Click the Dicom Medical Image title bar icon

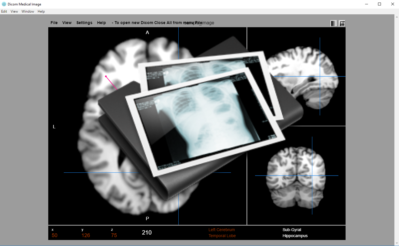pyautogui.click(x=4, y=4)
